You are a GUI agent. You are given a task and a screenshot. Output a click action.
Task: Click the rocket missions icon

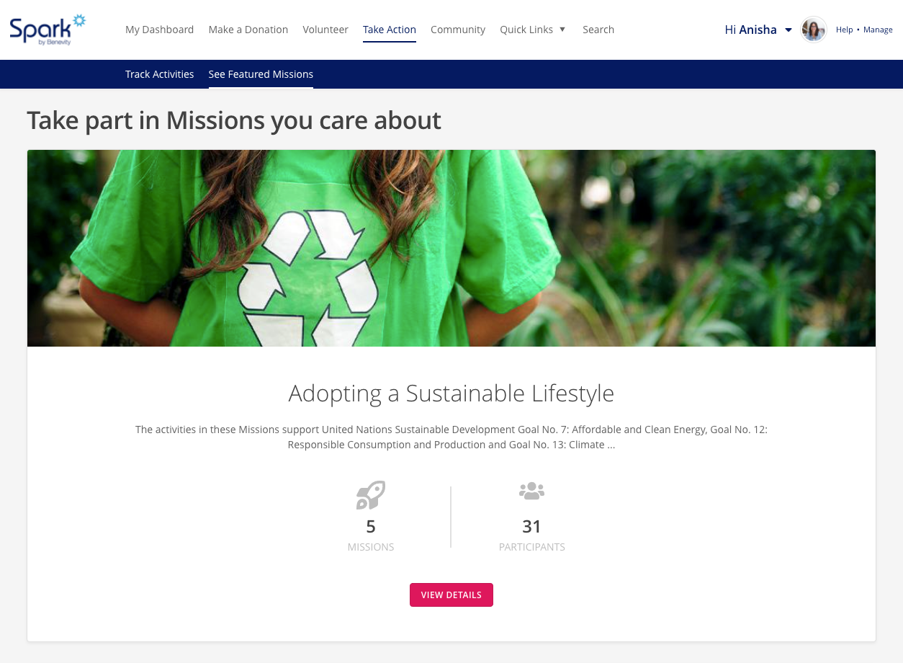coord(371,496)
